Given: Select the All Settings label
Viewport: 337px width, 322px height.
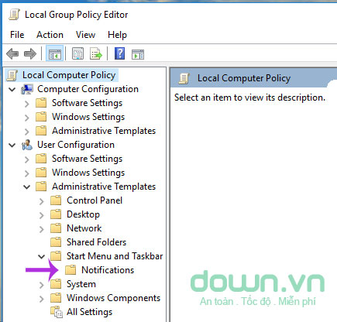Looking at the screenshot, I should [x=89, y=312].
